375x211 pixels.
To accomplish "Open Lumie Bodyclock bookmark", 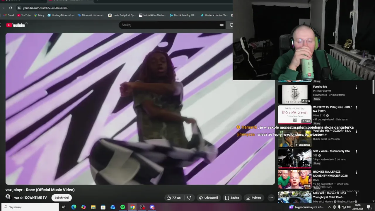I will (122, 15).
